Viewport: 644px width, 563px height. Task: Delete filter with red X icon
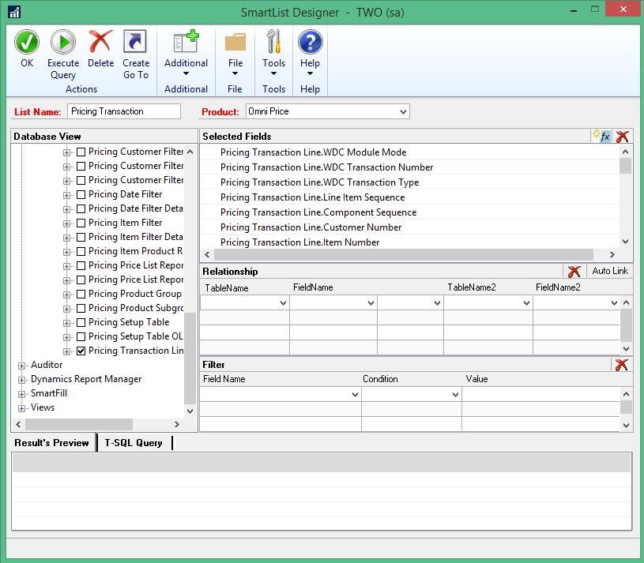pos(621,364)
